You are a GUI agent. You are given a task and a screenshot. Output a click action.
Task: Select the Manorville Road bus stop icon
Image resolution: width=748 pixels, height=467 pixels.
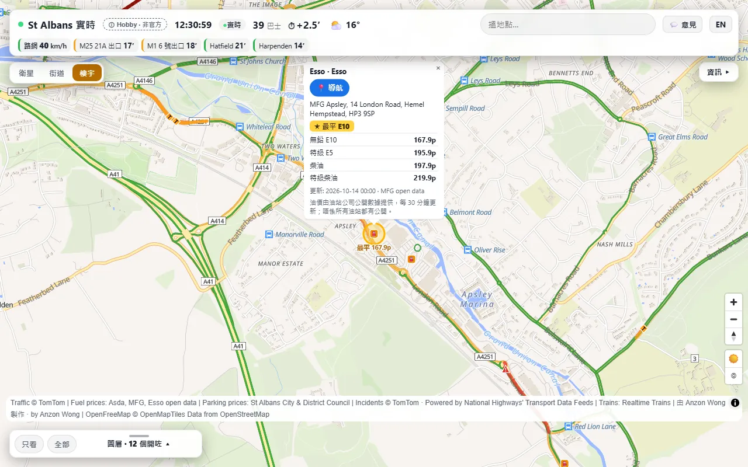[269, 235]
